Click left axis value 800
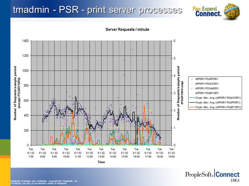Viewport: 249px width, 186px height. (x=26, y=86)
